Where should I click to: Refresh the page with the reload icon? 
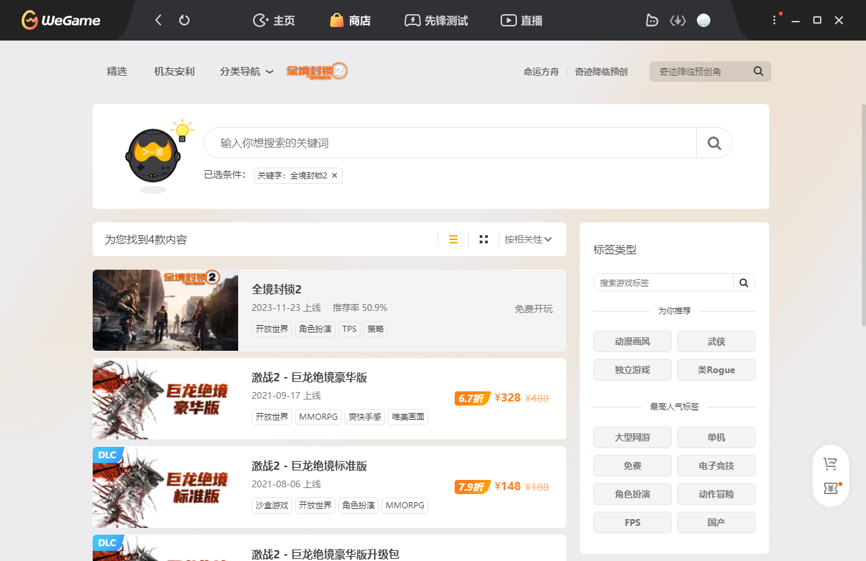(184, 20)
